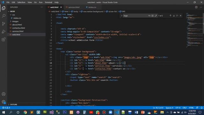Toggle Use Regular Expression in find widget
The image size is (204, 115).
(156, 16)
